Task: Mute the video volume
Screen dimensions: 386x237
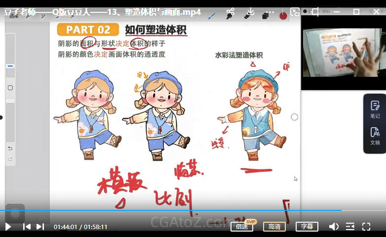Action: pos(334,227)
